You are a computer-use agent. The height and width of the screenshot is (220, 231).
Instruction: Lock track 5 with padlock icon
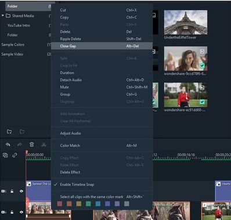[12, 191]
